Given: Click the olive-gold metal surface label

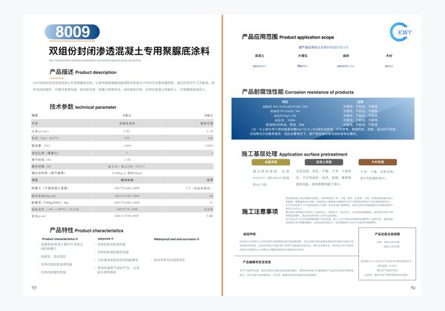Looking at the screenshot, I should [x=271, y=162].
